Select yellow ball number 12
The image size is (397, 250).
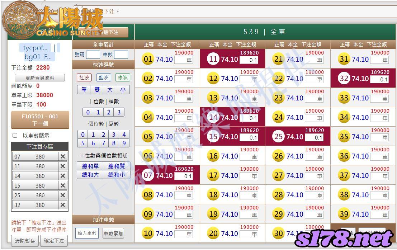pyautogui.click(x=213, y=79)
